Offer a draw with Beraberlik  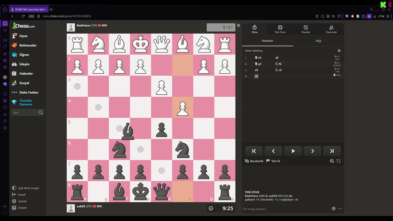[254, 161]
